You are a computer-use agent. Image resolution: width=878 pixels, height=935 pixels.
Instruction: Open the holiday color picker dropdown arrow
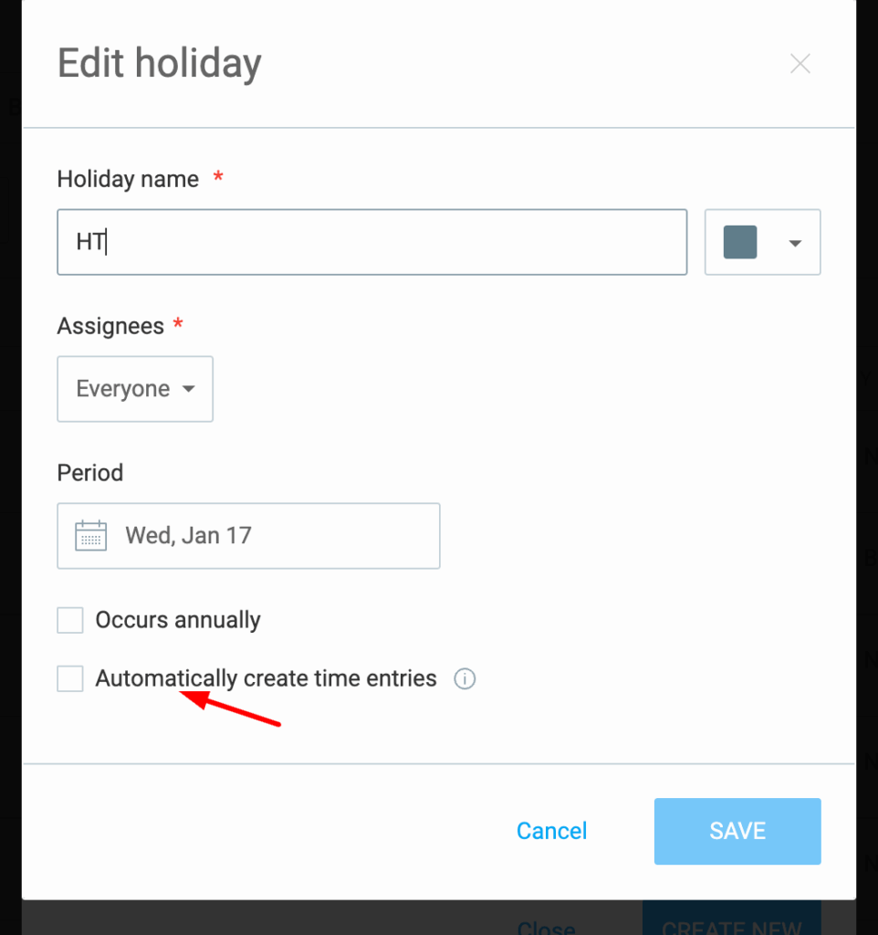pos(794,242)
